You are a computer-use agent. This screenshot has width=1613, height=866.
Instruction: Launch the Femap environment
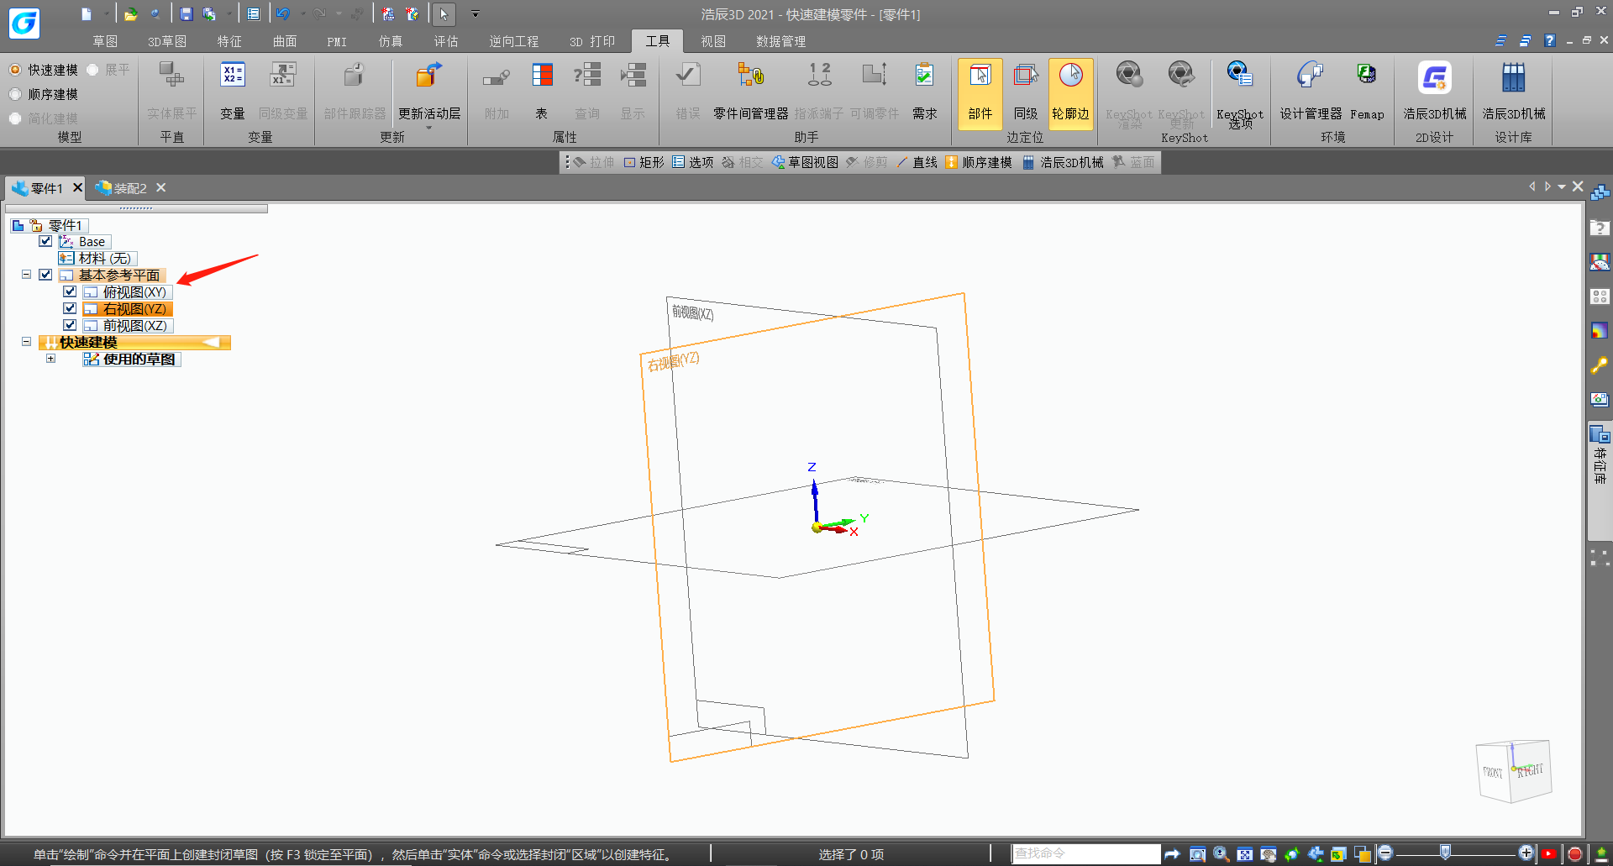pyautogui.click(x=1367, y=91)
